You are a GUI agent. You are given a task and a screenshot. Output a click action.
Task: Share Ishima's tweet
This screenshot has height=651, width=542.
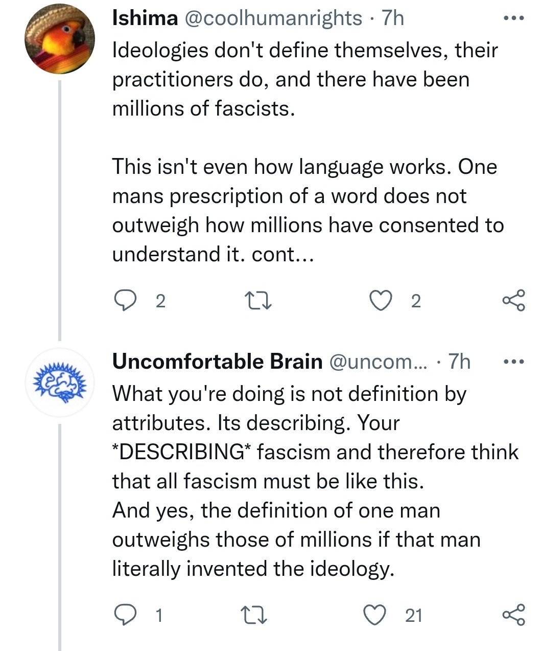click(x=513, y=301)
